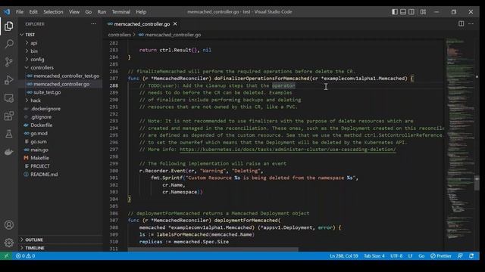The image size is (485, 272).
Task: Open the View menu
Action: 74,12
